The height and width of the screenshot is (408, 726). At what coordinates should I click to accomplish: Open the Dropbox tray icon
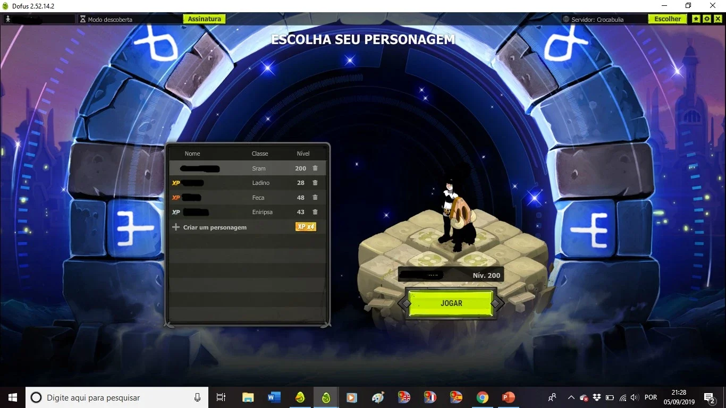tap(597, 397)
